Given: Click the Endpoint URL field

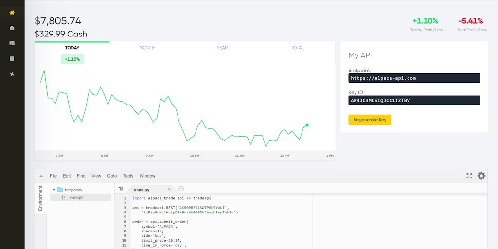Looking at the screenshot, I should tap(414, 78).
